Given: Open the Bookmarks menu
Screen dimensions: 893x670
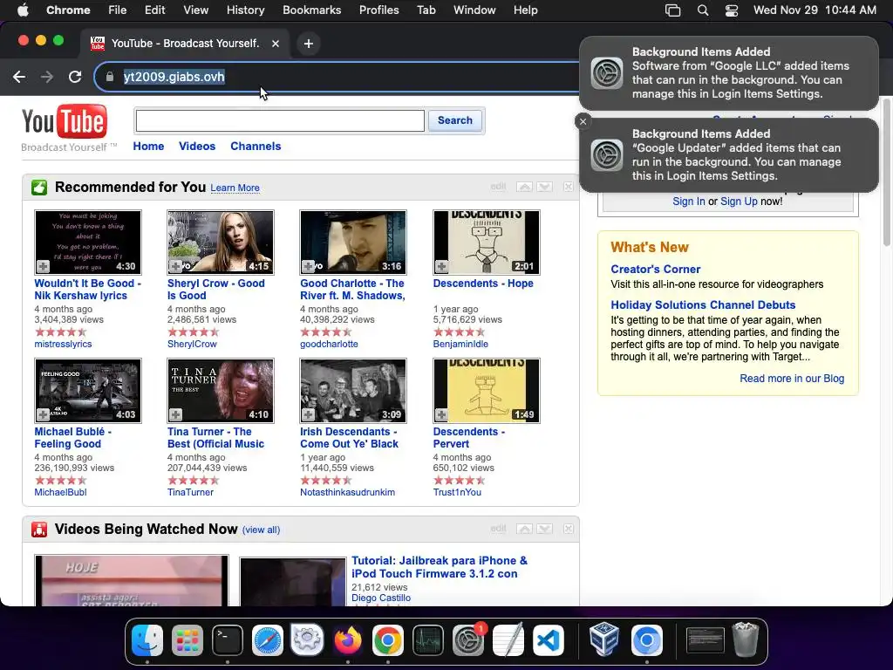Looking at the screenshot, I should click(311, 10).
